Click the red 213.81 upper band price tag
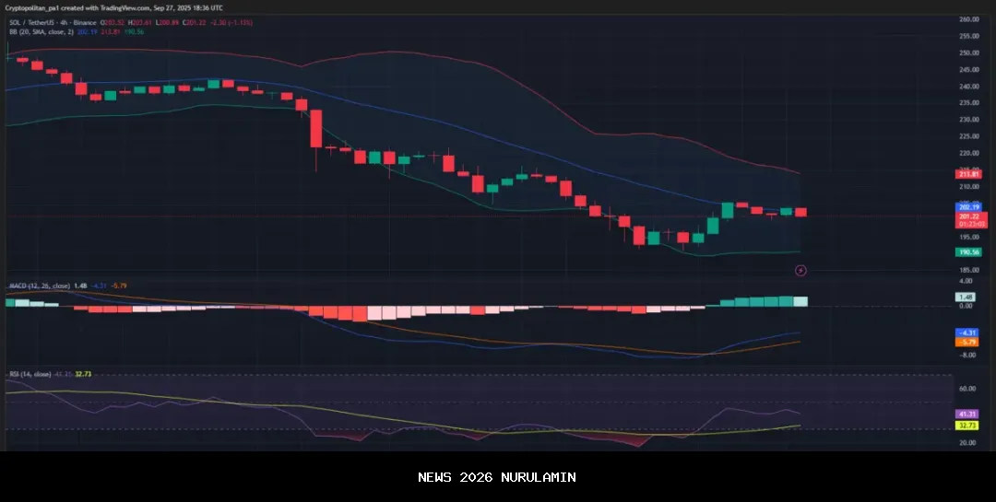This screenshot has height=502, width=996. coord(968,174)
